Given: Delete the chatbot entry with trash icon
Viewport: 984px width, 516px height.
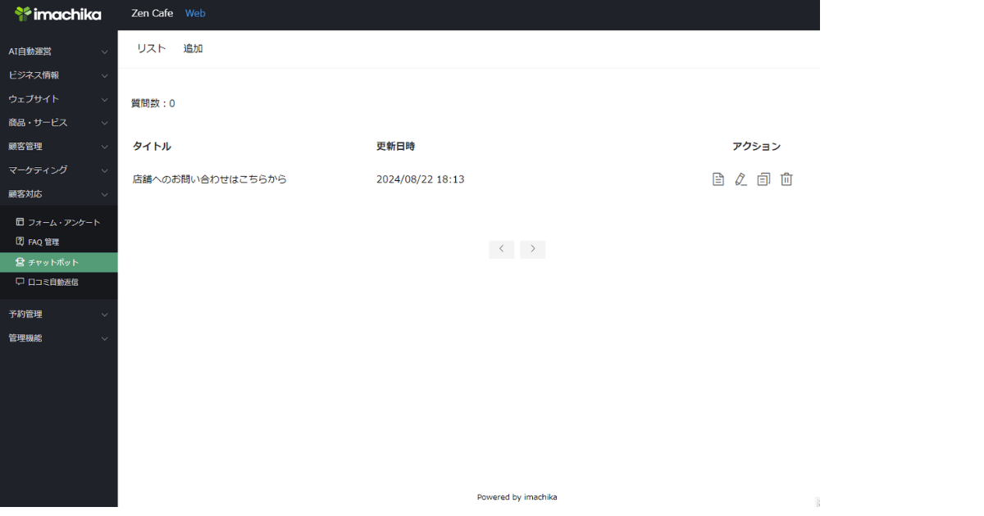Looking at the screenshot, I should [x=786, y=179].
